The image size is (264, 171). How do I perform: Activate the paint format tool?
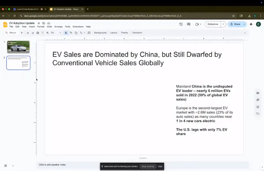tap(43, 33)
